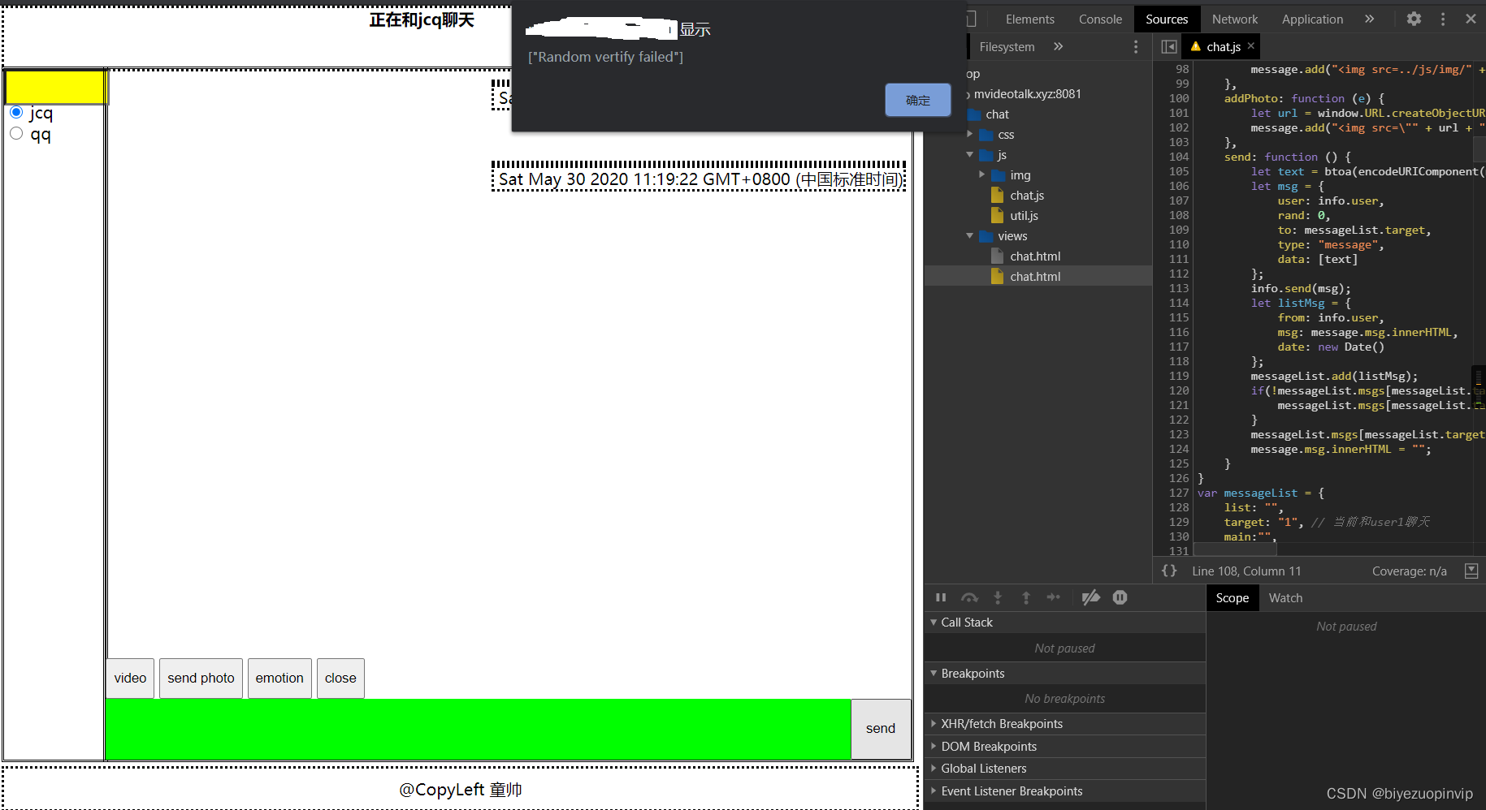Click the send message button
The image size is (1486, 810).
(x=881, y=729)
